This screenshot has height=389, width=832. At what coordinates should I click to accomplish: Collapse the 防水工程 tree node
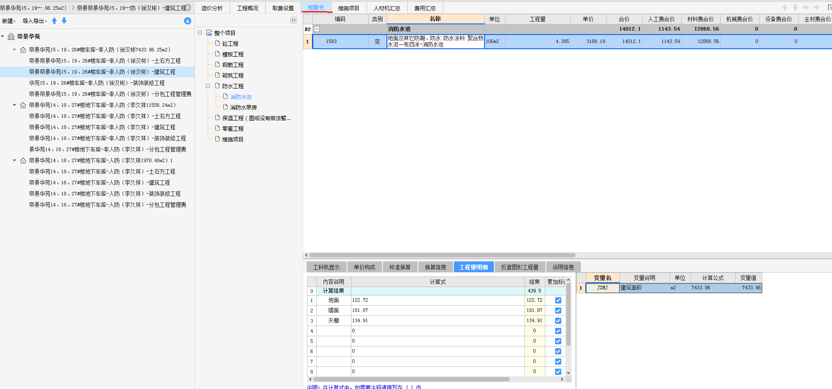[x=208, y=86]
